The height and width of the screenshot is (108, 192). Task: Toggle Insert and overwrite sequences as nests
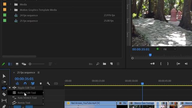(17, 83)
